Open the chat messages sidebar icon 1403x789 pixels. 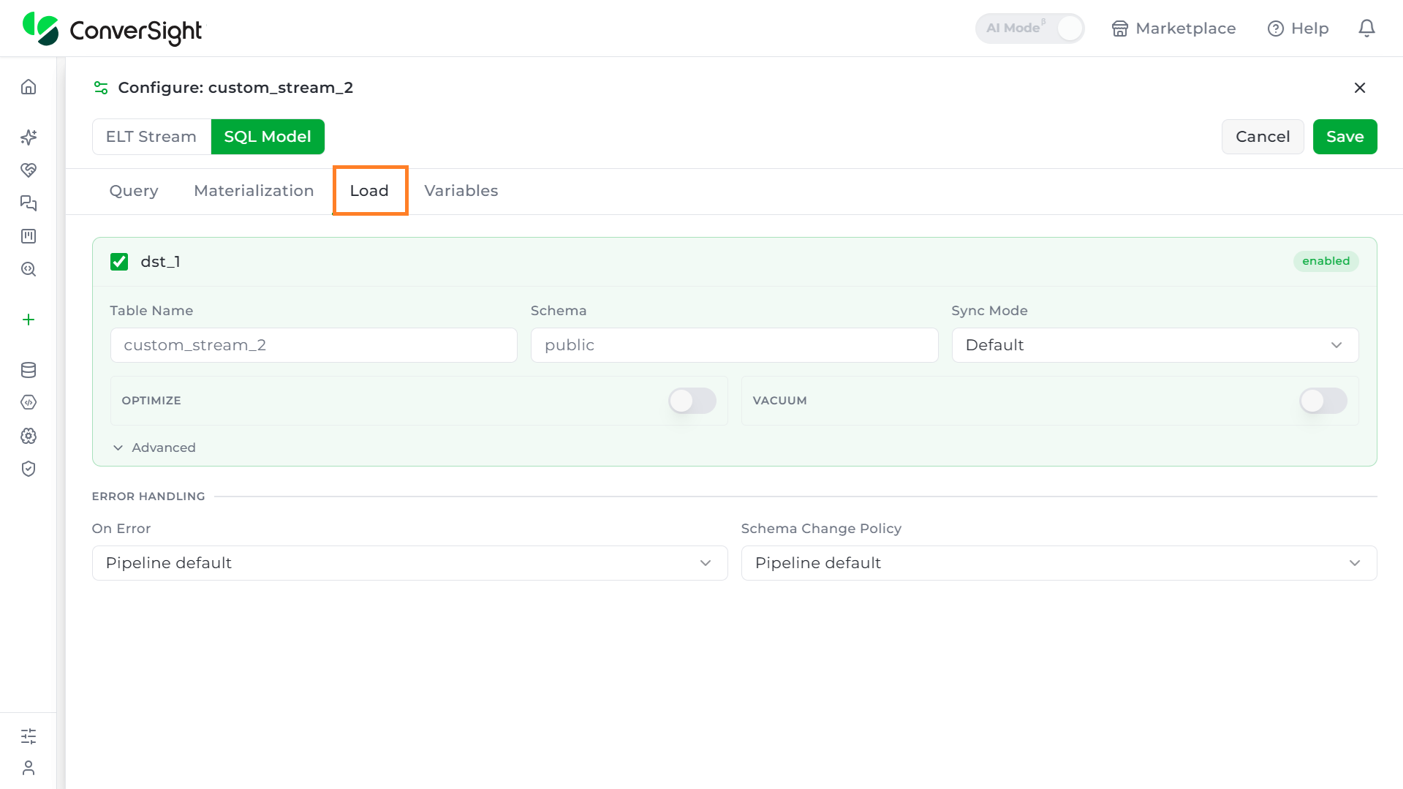tap(29, 203)
